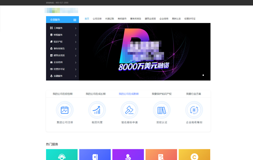253x160 pixels.
Task: Go to 商标超市 navigation link
Action: tap(122, 19)
